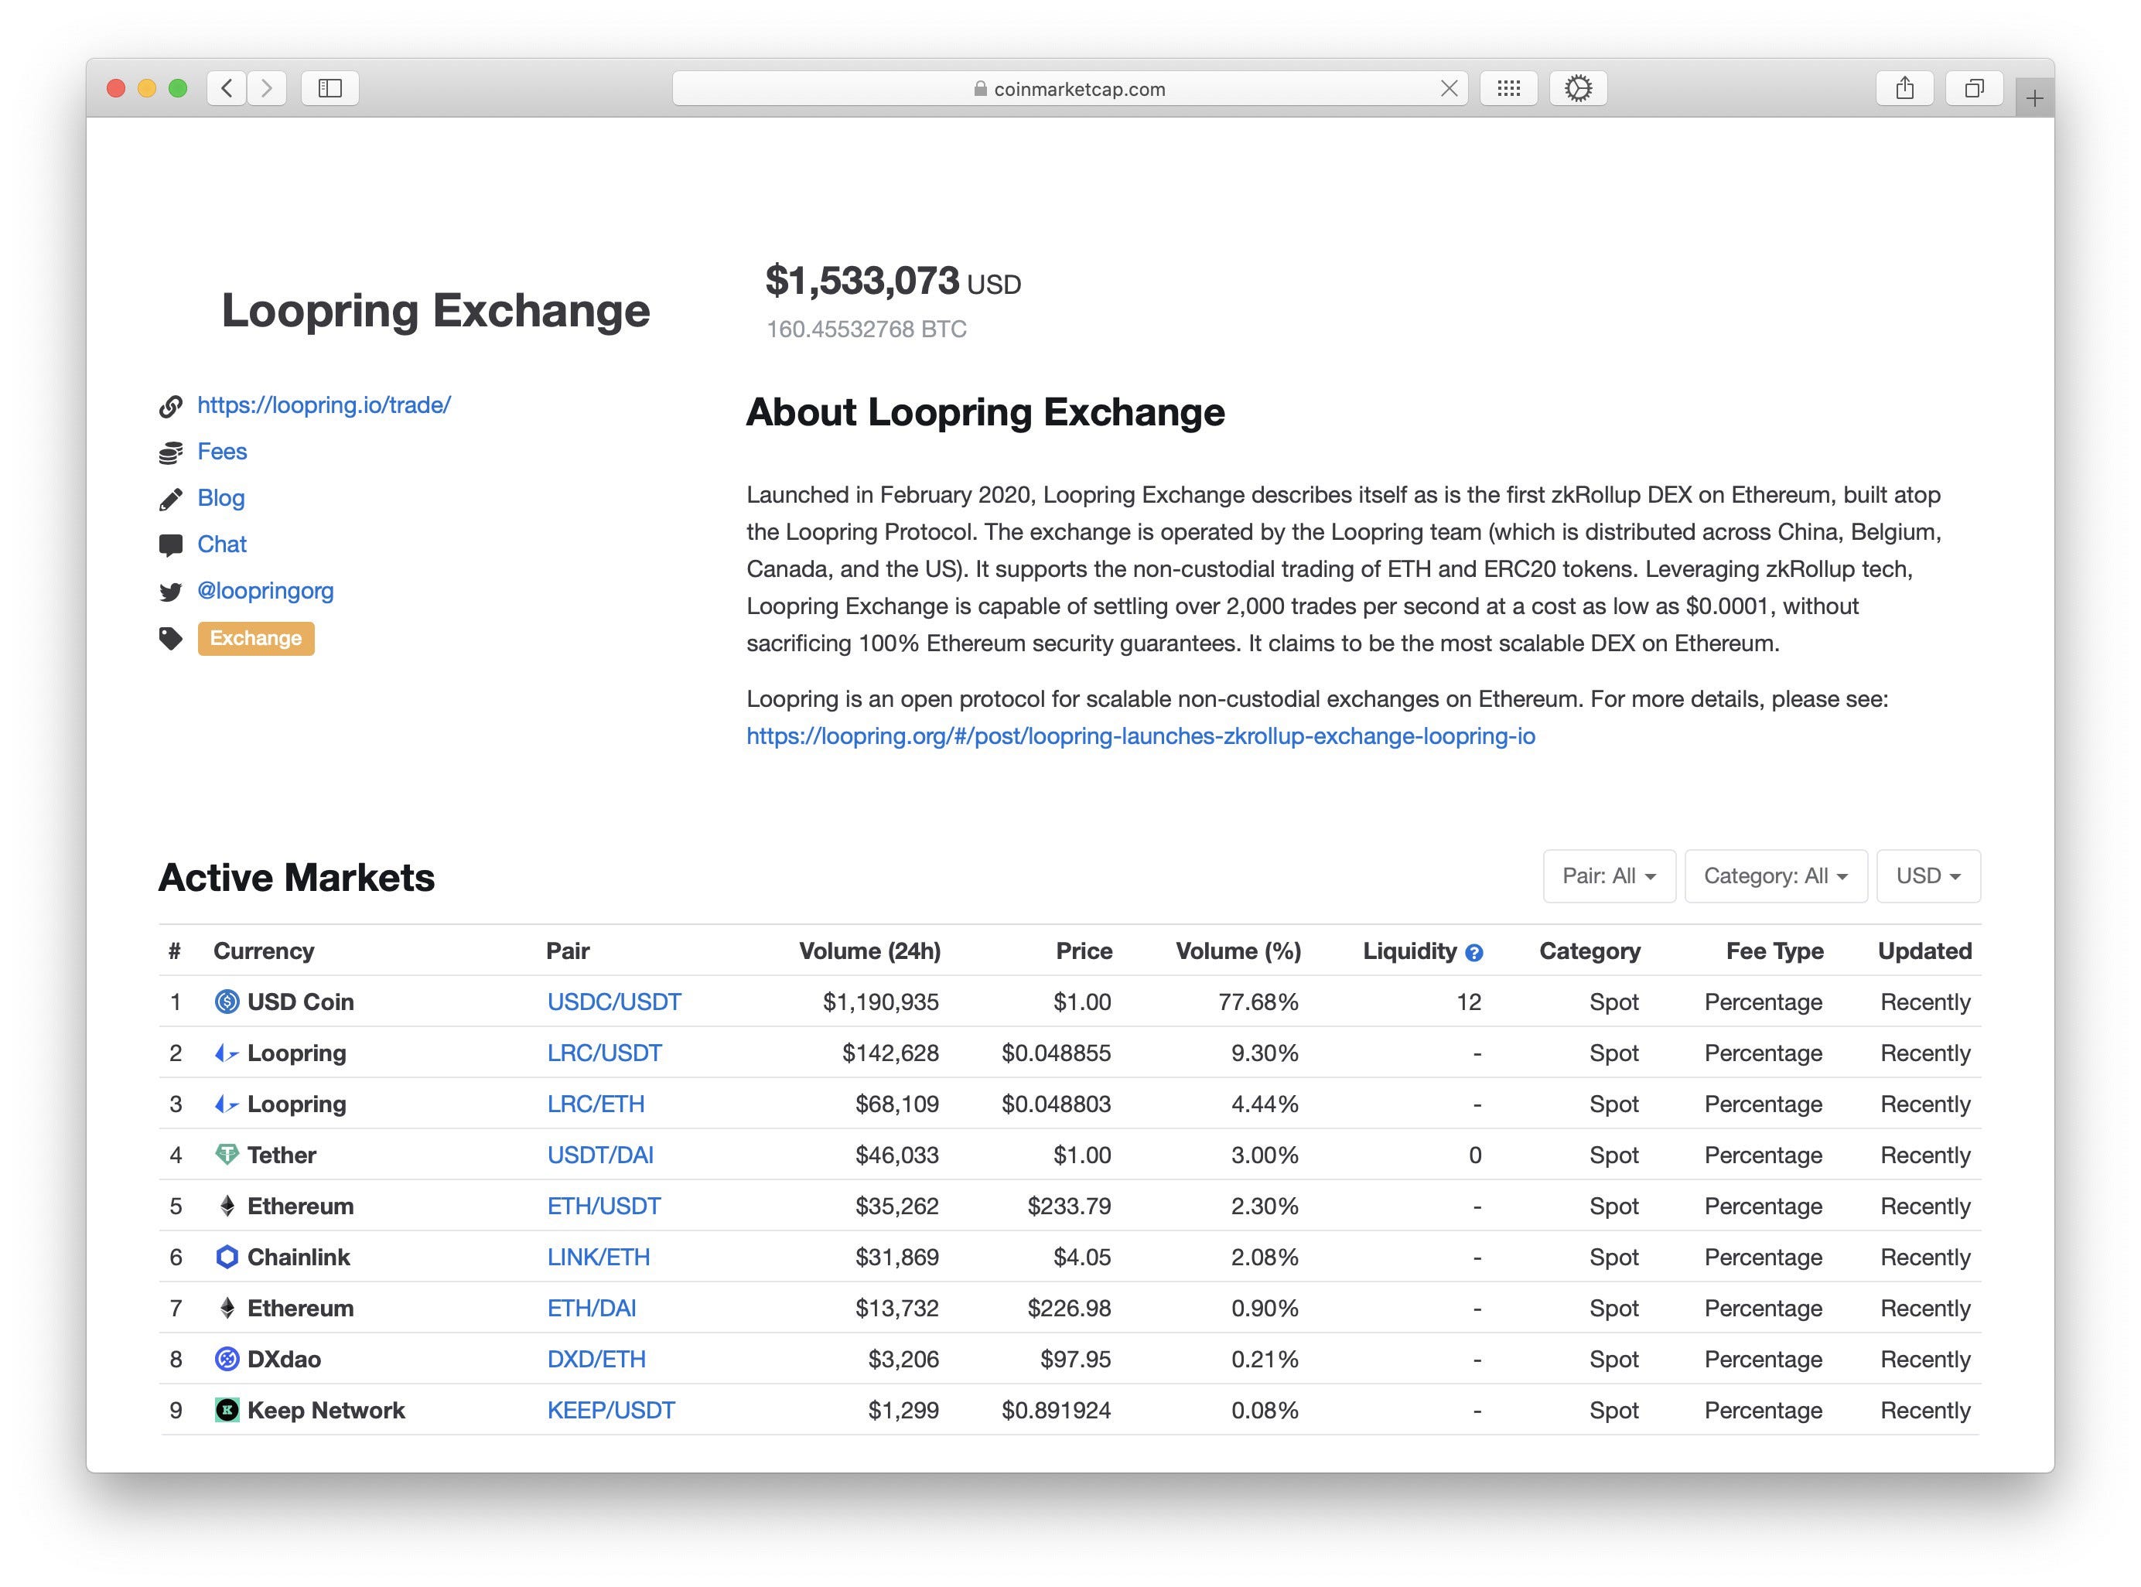Click the gear extension toolbar icon

pos(1577,88)
